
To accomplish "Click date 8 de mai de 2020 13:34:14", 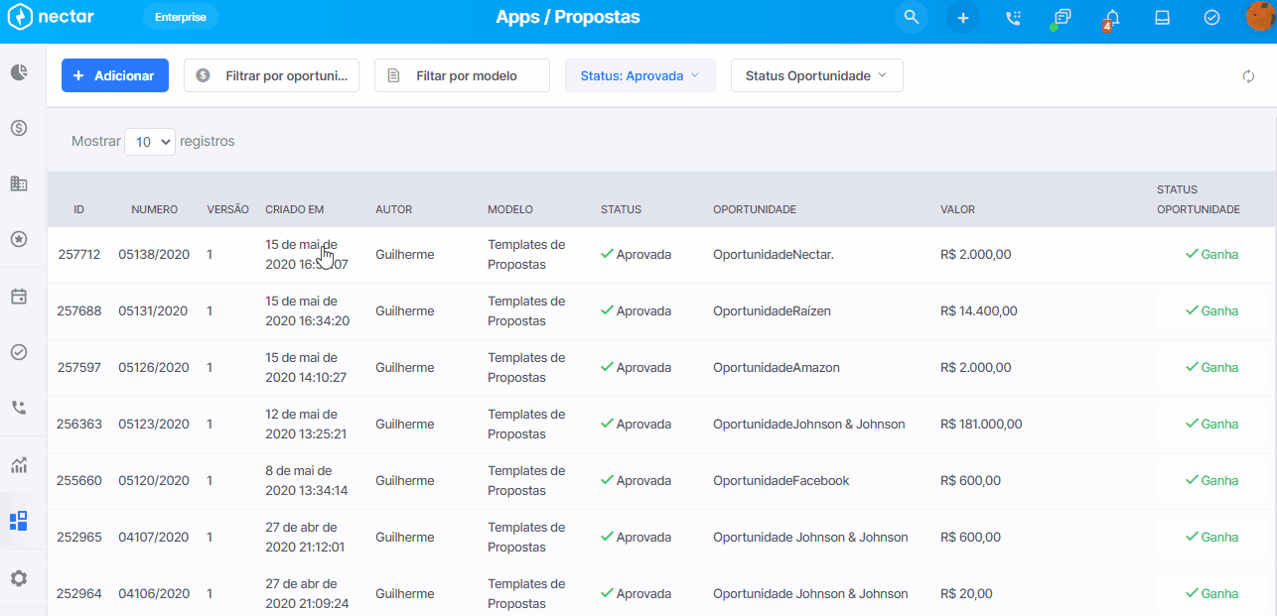I will point(306,481).
